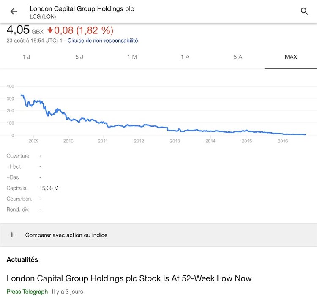Select the 1 J time range tab
The width and height of the screenshot is (317, 300).
point(26,57)
